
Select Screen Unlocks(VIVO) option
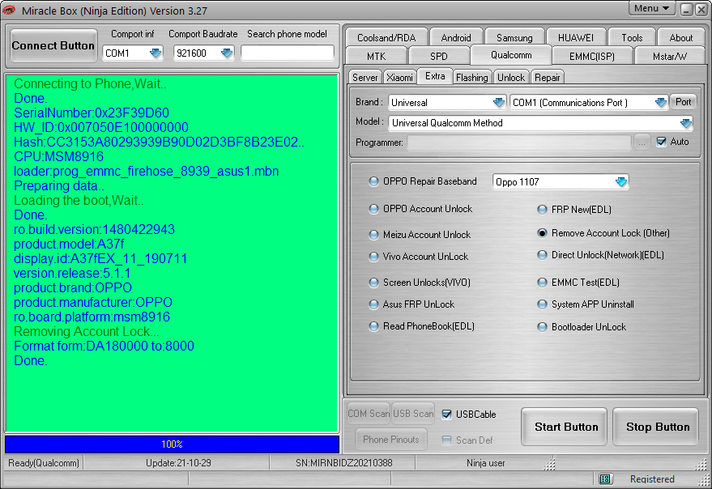pos(373,283)
